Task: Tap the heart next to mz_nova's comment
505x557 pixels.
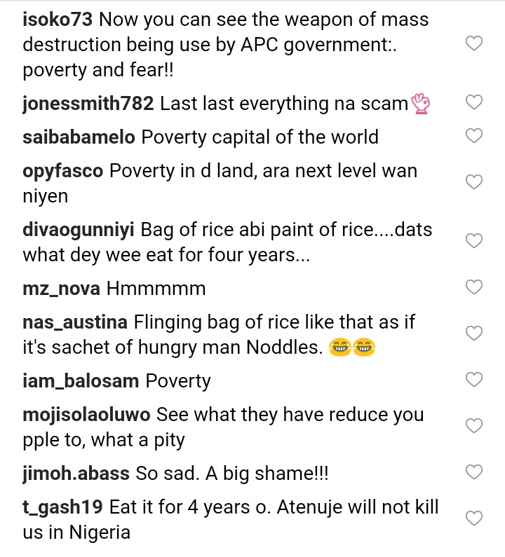Action: pos(474,287)
